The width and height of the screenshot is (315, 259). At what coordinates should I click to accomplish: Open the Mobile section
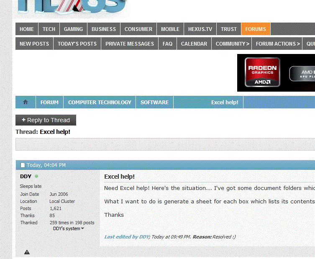click(x=170, y=29)
